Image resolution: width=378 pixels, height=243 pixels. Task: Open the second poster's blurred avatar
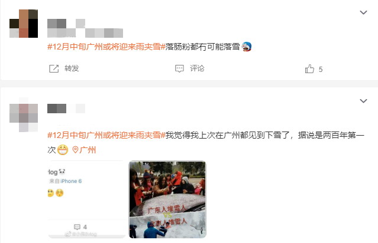pyautogui.click(x=24, y=114)
